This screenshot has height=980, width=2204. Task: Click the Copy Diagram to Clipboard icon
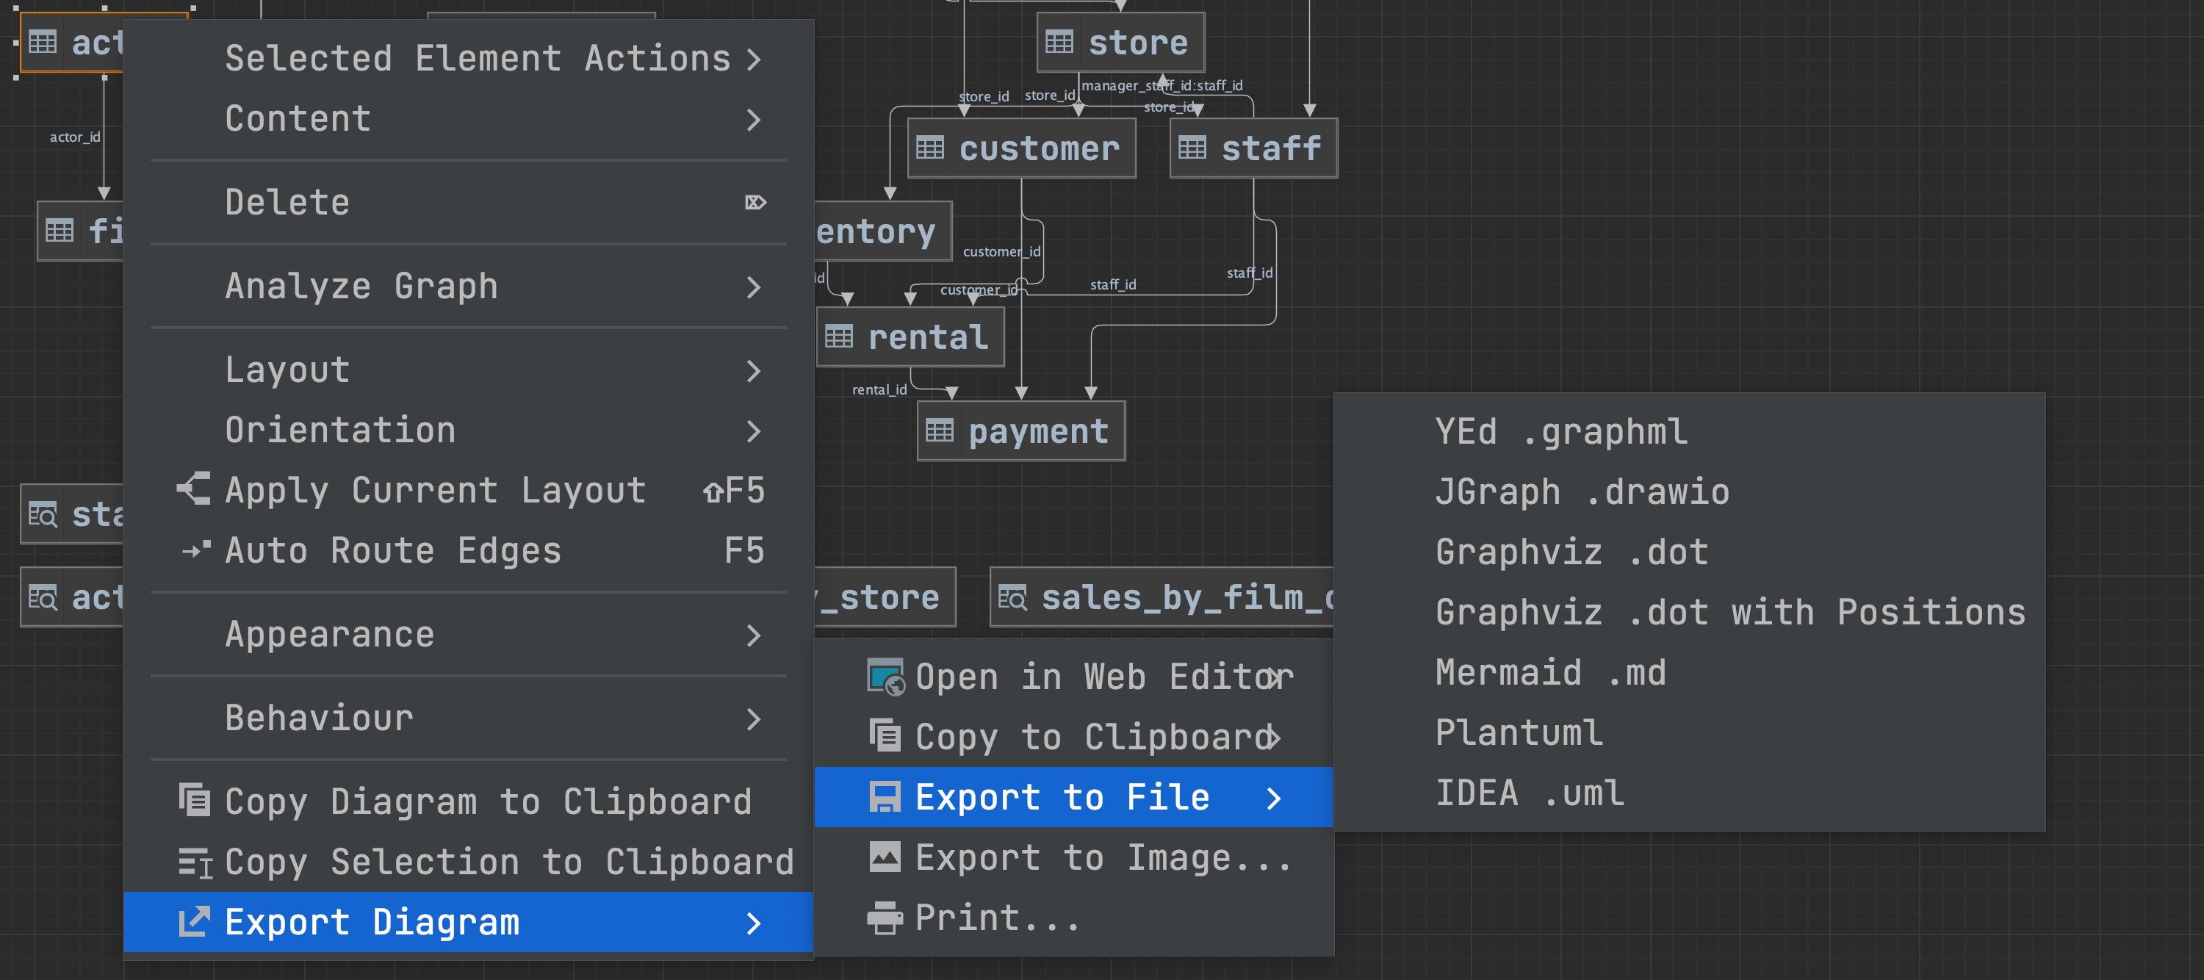tap(194, 801)
